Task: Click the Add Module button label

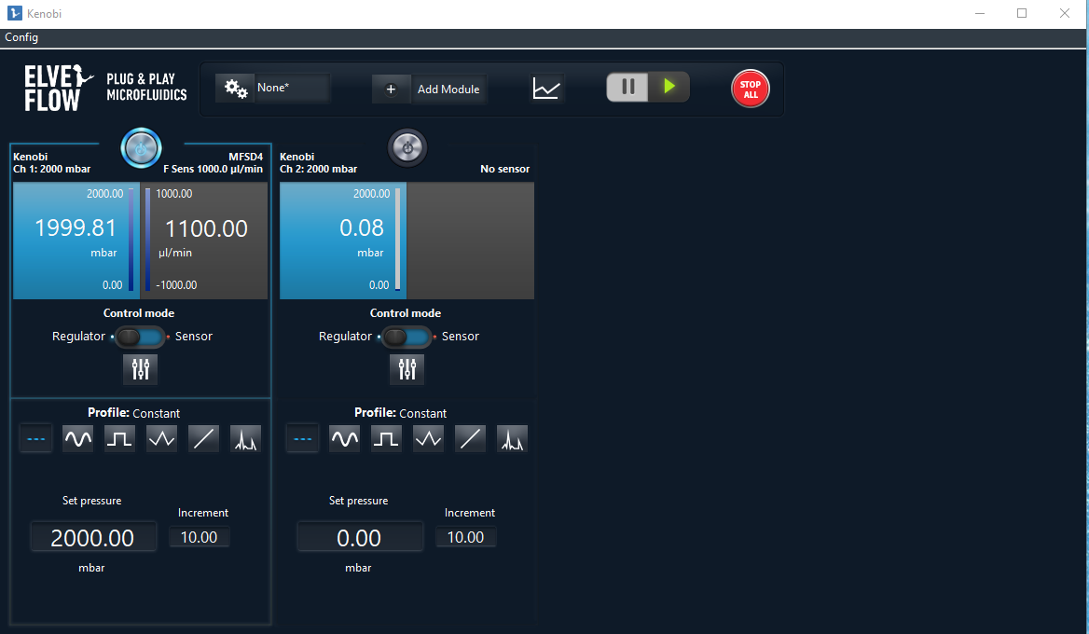Action: pos(448,89)
